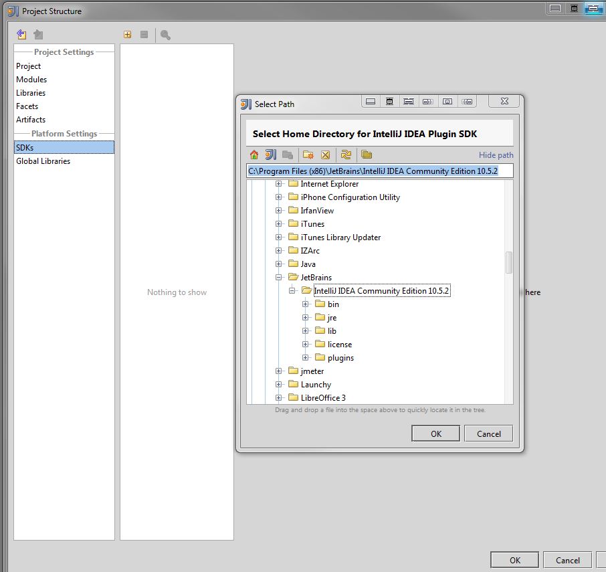Viewport: 606px width, 572px height.
Task: Click the remove SDK minus icon
Action: 144,35
